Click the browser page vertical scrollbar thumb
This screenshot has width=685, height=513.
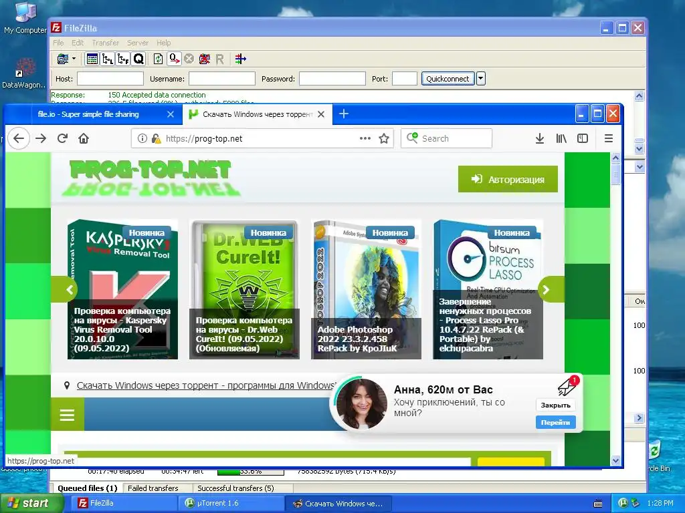coord(616,174)
